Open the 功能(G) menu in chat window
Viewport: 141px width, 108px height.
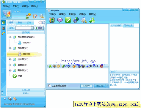72,14
